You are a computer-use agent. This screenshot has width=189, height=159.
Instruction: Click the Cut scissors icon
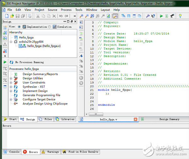[37, 16]
